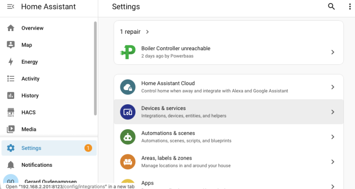This screenshot has height=189, width=355.
Task: Click the Areas, labels & zones sofa icon
Action: pos(128,161)
